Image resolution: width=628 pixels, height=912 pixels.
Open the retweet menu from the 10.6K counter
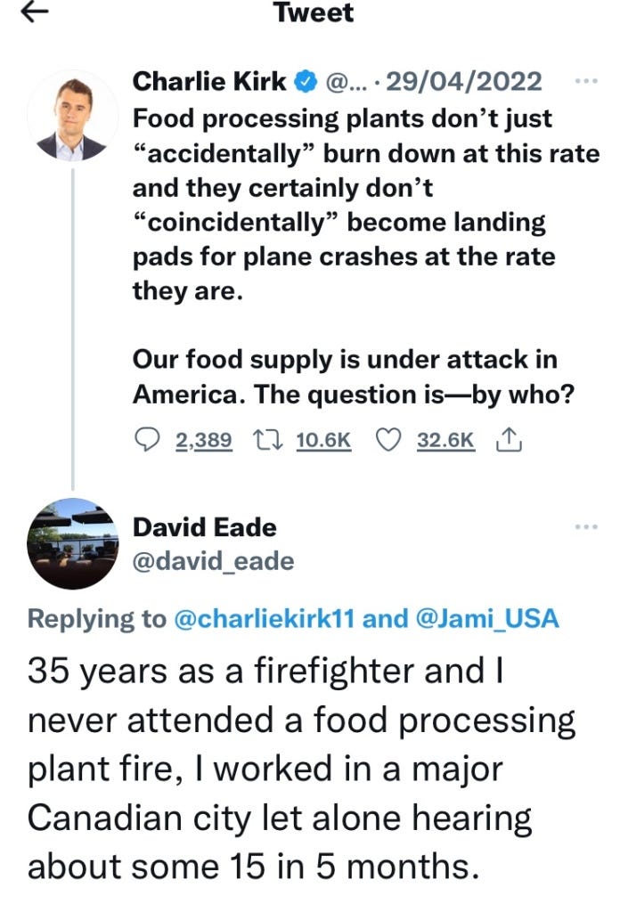[323, 438]
